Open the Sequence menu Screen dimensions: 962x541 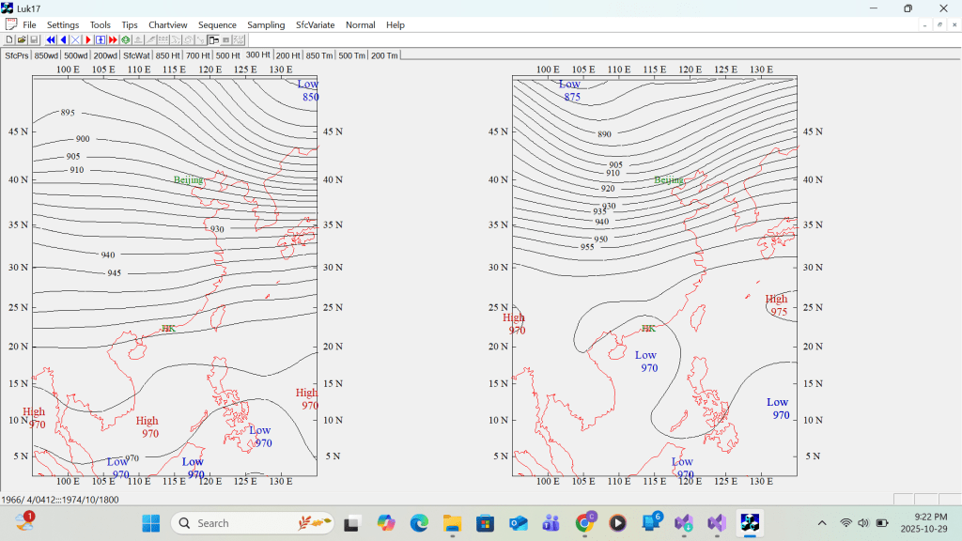click(217, 24)
